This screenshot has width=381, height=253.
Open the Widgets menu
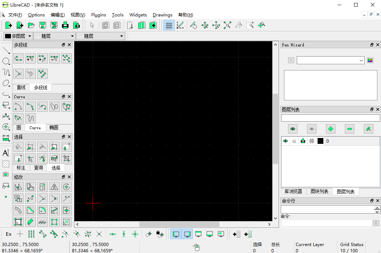click(138, 15)
